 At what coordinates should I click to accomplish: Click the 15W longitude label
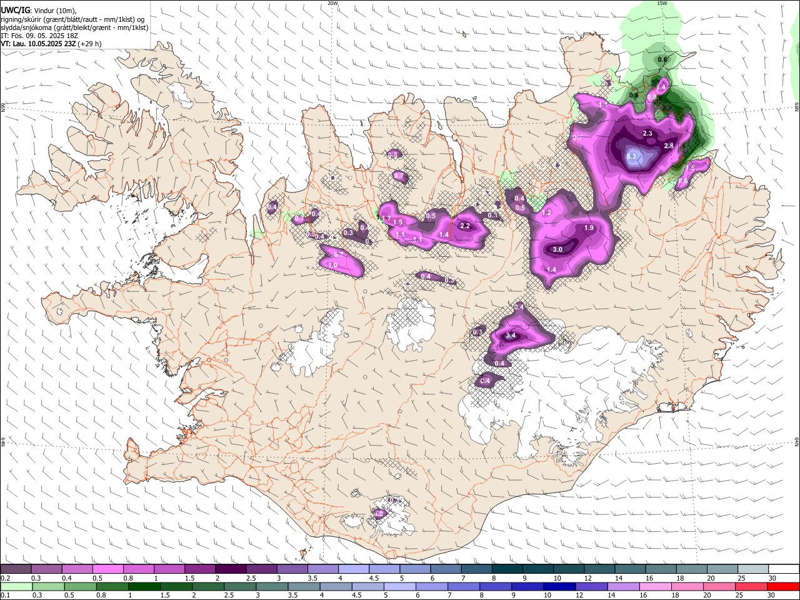click(x=662, y=3)
